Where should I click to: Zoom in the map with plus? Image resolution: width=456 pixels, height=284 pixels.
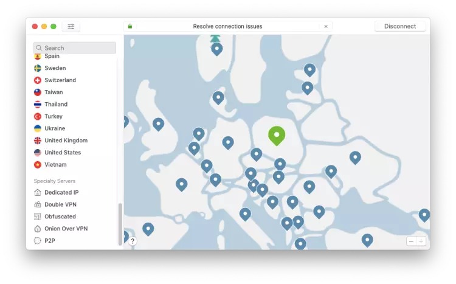point(421,241)
